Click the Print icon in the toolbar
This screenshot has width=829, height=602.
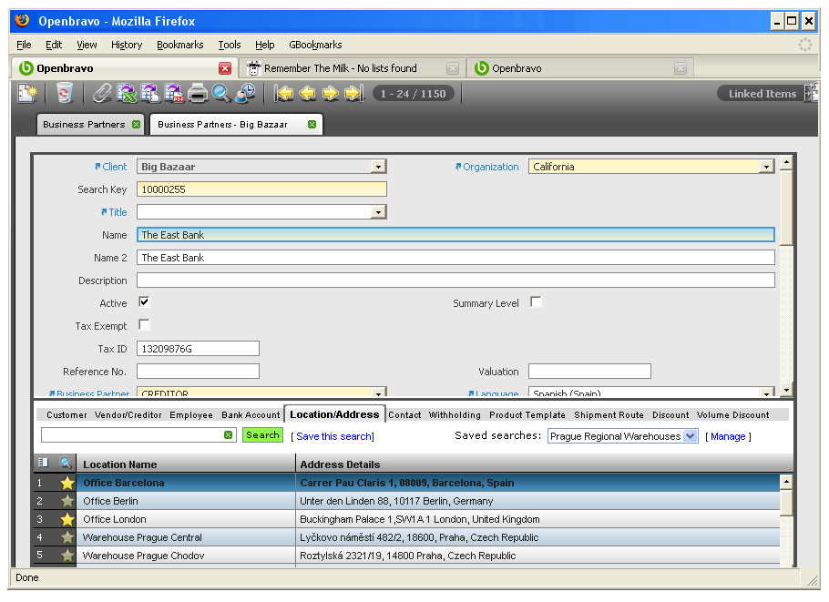pos(198,93)
